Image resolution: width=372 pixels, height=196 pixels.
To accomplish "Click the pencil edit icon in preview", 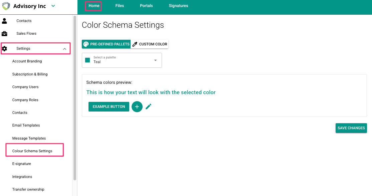I will 149,107.
